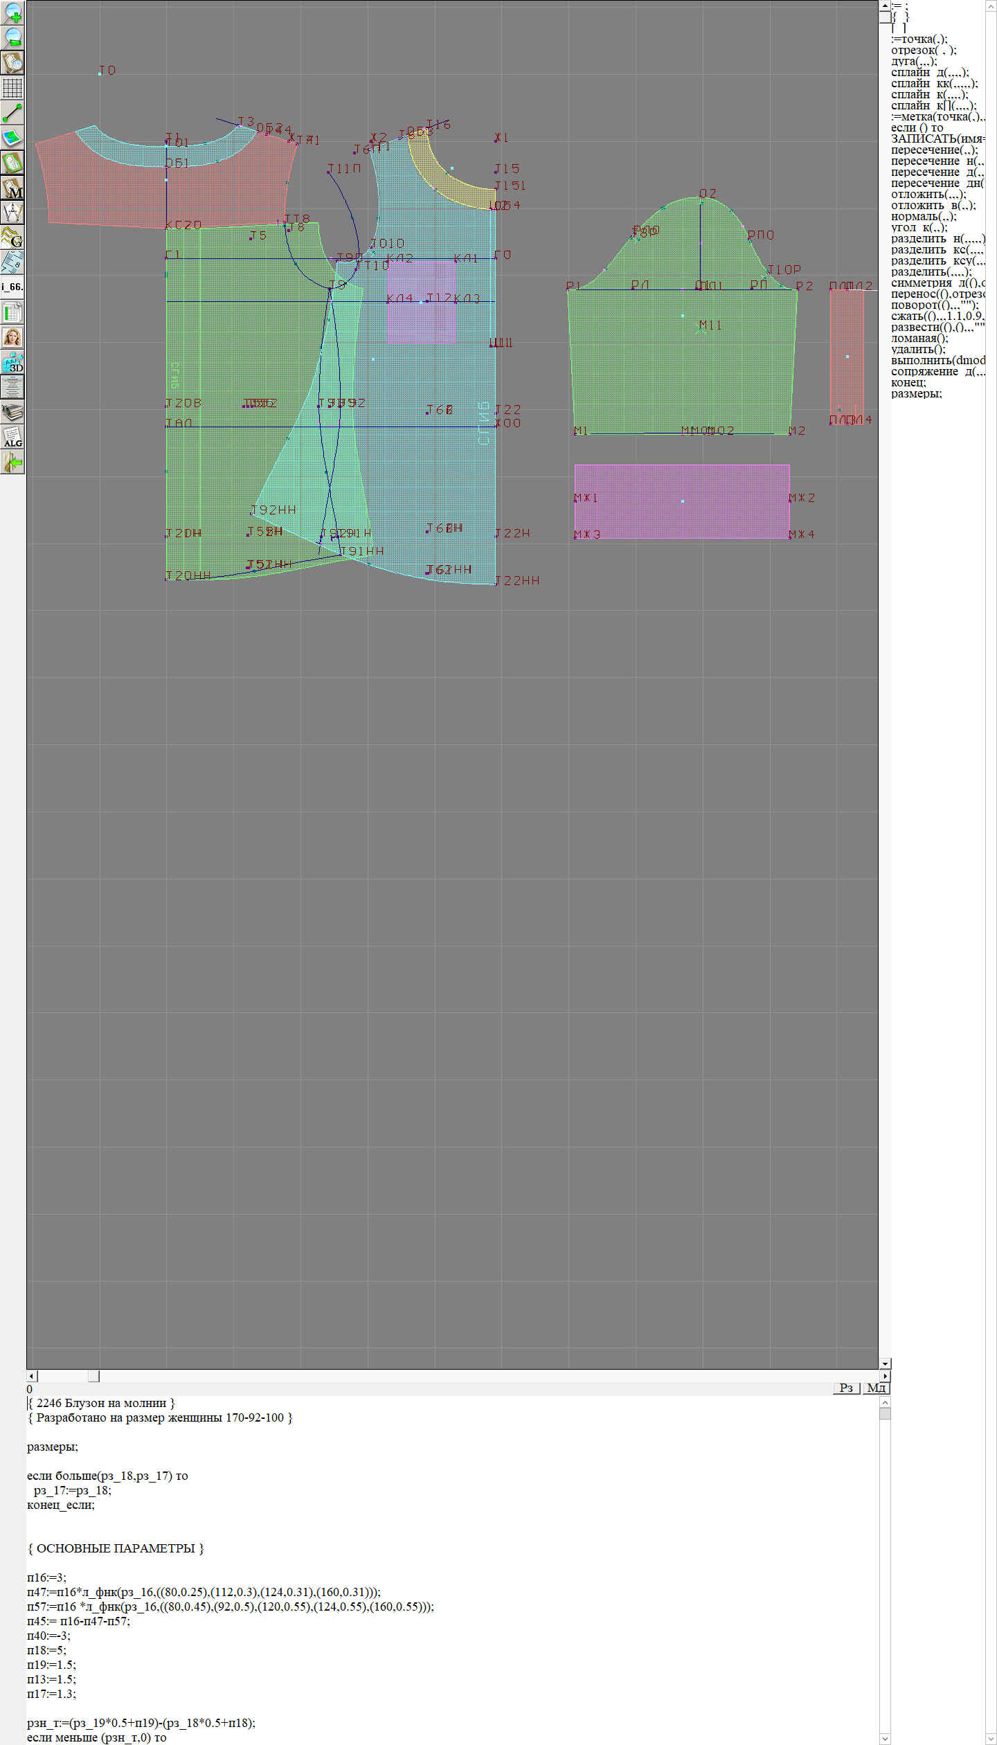Click the pattern with letter G icon
This screenshot has width=997, height=1745.
coord(12,238)
